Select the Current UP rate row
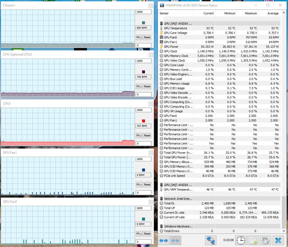This screenshot has width=288, height=247. (219, 217)
